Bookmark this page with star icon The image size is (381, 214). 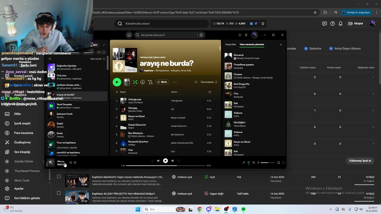315,12
